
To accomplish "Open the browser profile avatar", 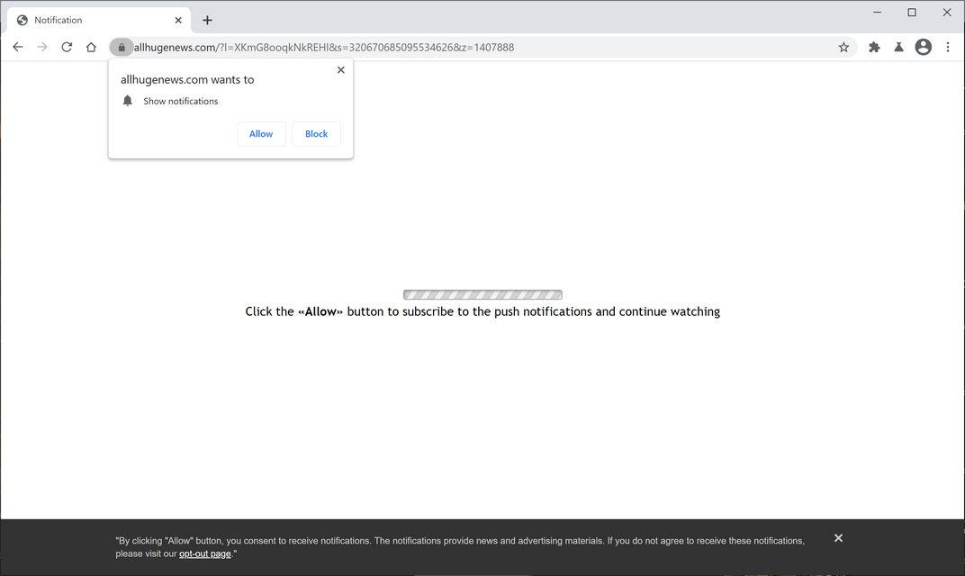I will 923,47.
